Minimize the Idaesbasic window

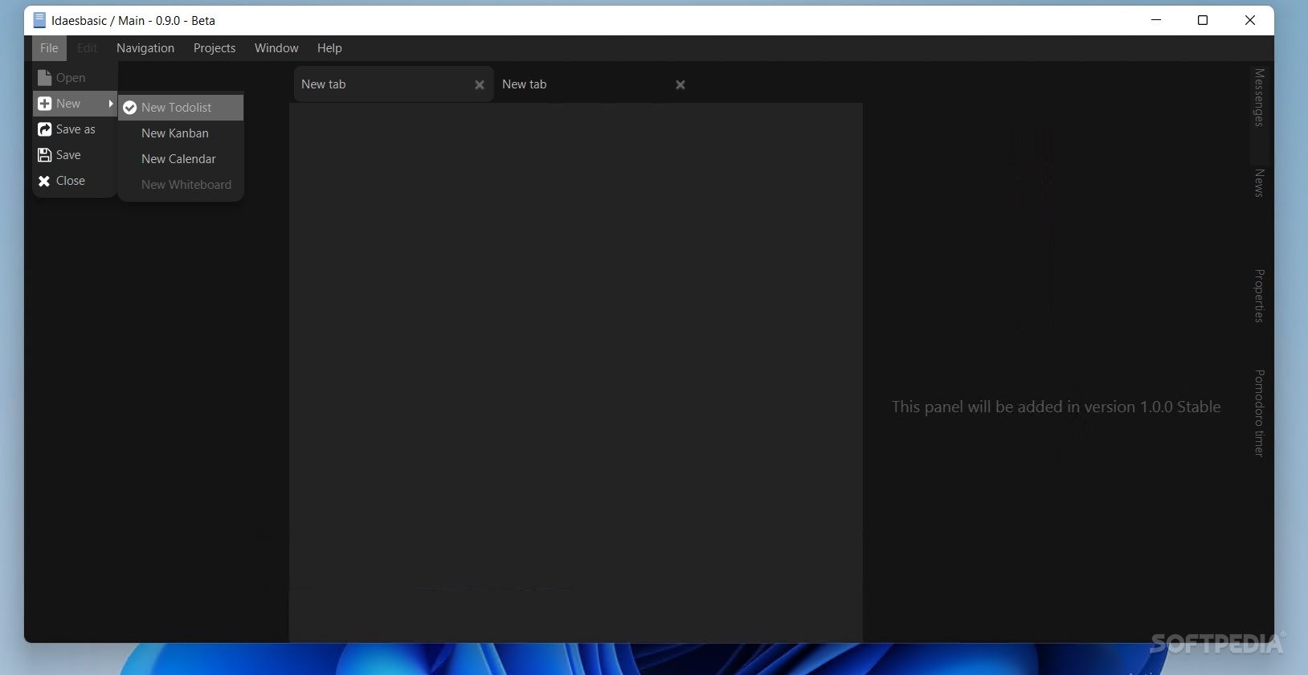point(1156,20)
